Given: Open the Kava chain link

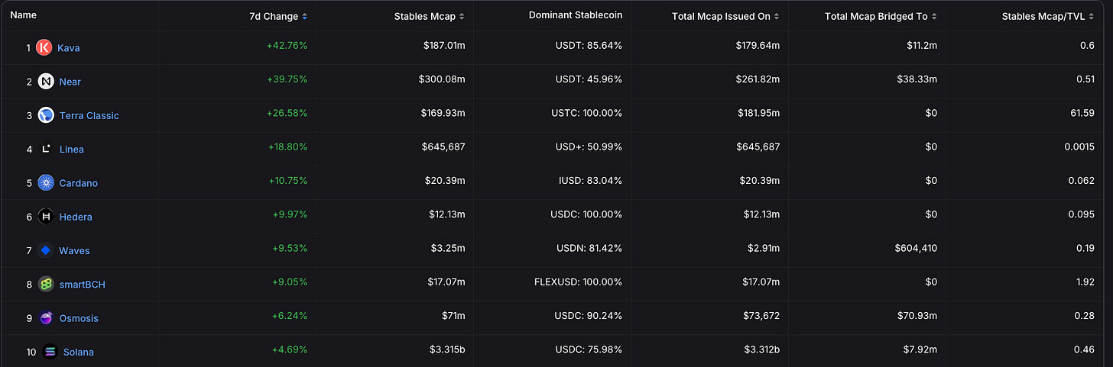Looking at the screenshot, I should (x=69, y=48).
